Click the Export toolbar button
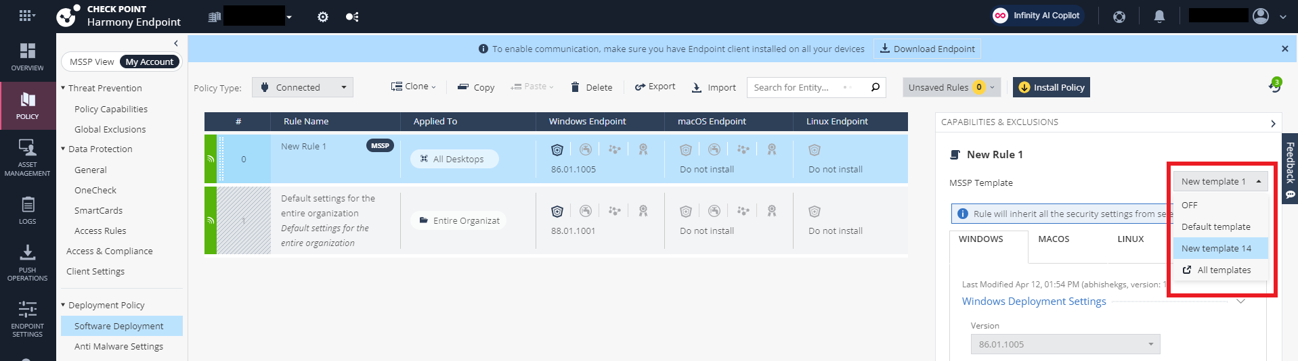Image resolution: width=1298 pixels, height=361 pixels. (655, 87)
